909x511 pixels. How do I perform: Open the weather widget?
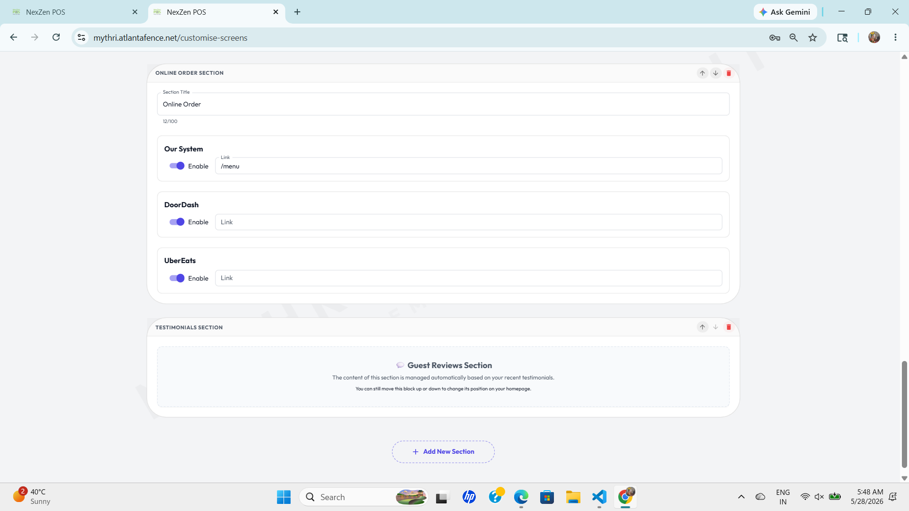pos(32,497)
